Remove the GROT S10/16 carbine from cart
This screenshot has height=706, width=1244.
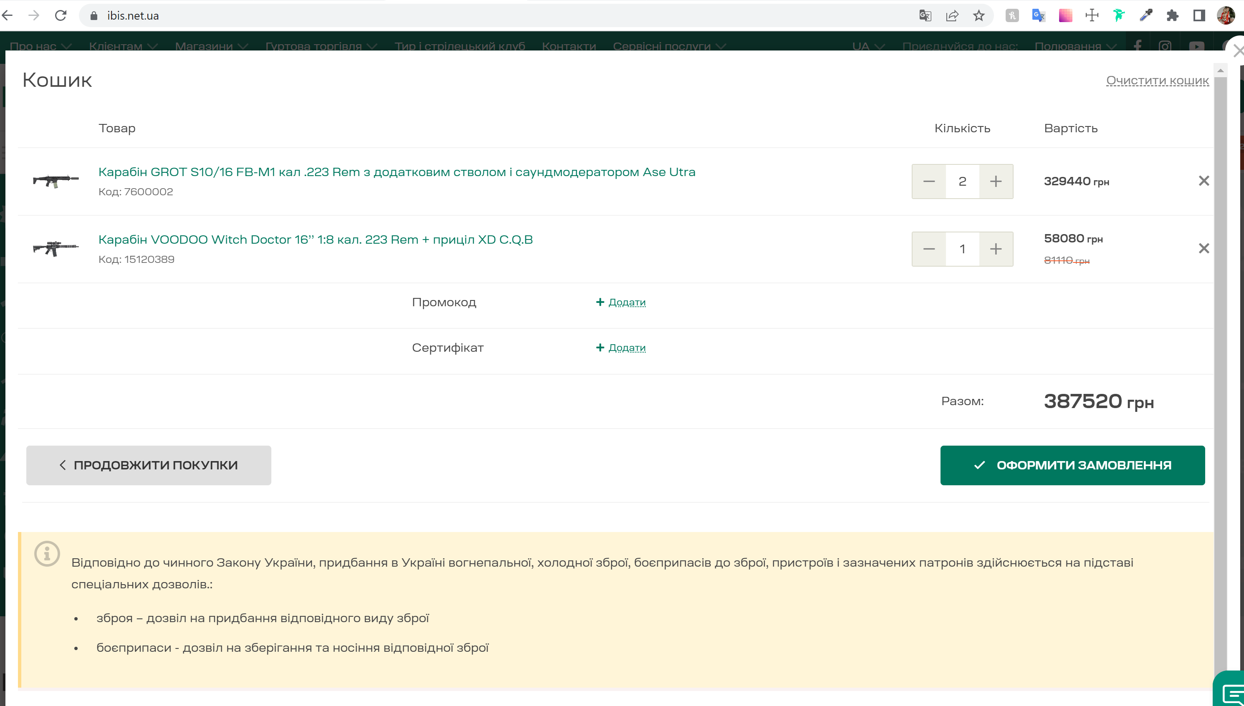point(1203,181)
